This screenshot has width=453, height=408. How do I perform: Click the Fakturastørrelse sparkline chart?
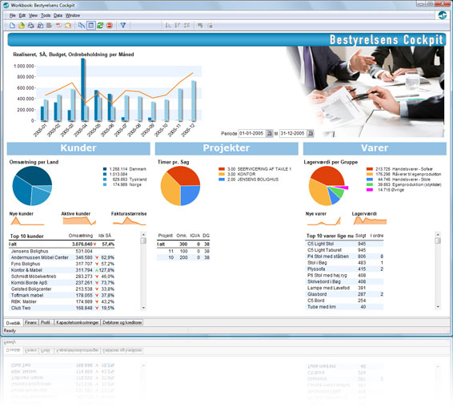click(x=129, y=220)
